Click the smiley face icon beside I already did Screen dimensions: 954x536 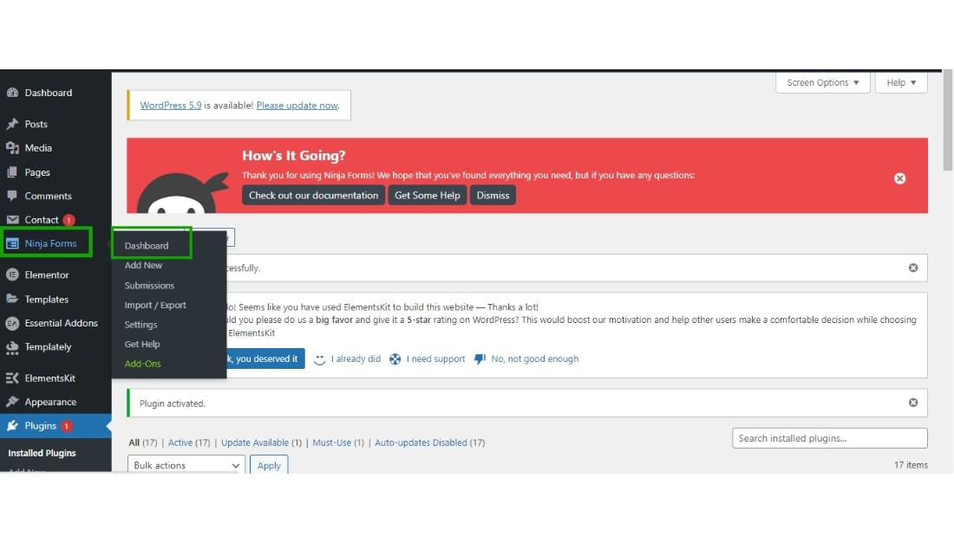click(x=319, y=359)
